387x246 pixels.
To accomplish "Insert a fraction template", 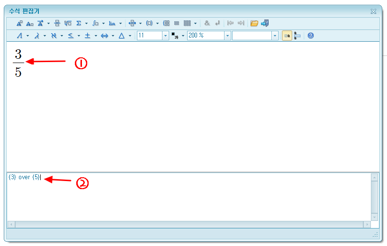I will click(x=57, y=24).
